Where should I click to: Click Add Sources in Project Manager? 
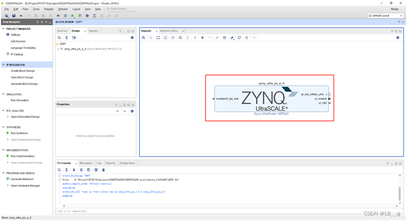18,42
